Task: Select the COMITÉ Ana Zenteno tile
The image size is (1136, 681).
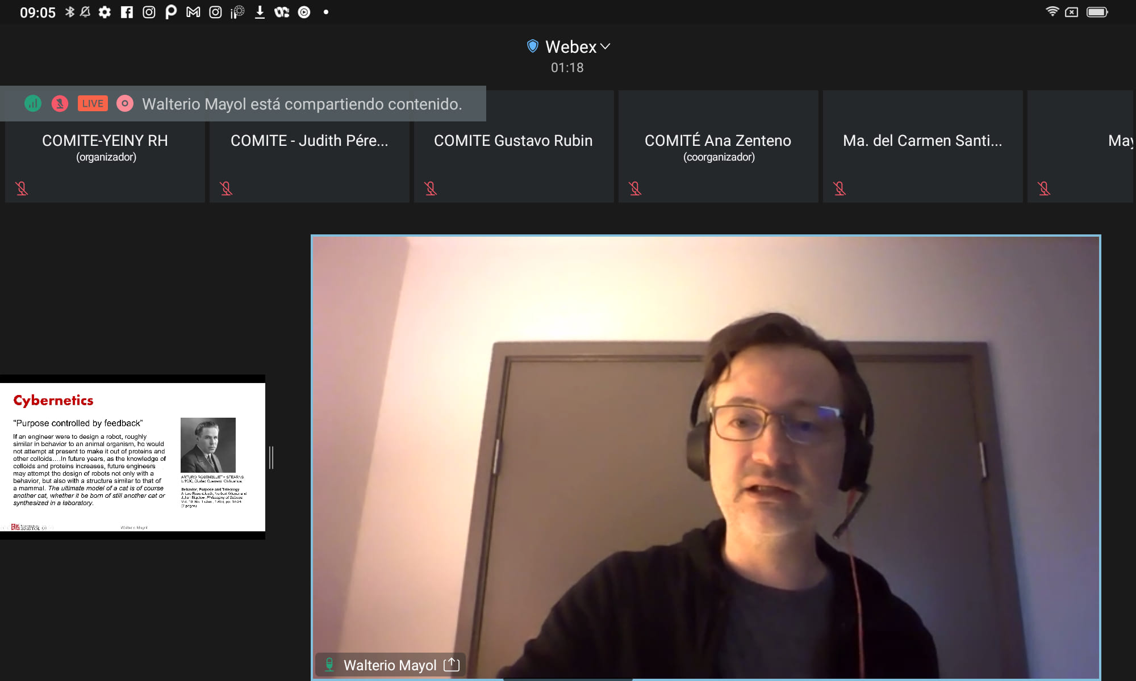Action: [719, 146]
